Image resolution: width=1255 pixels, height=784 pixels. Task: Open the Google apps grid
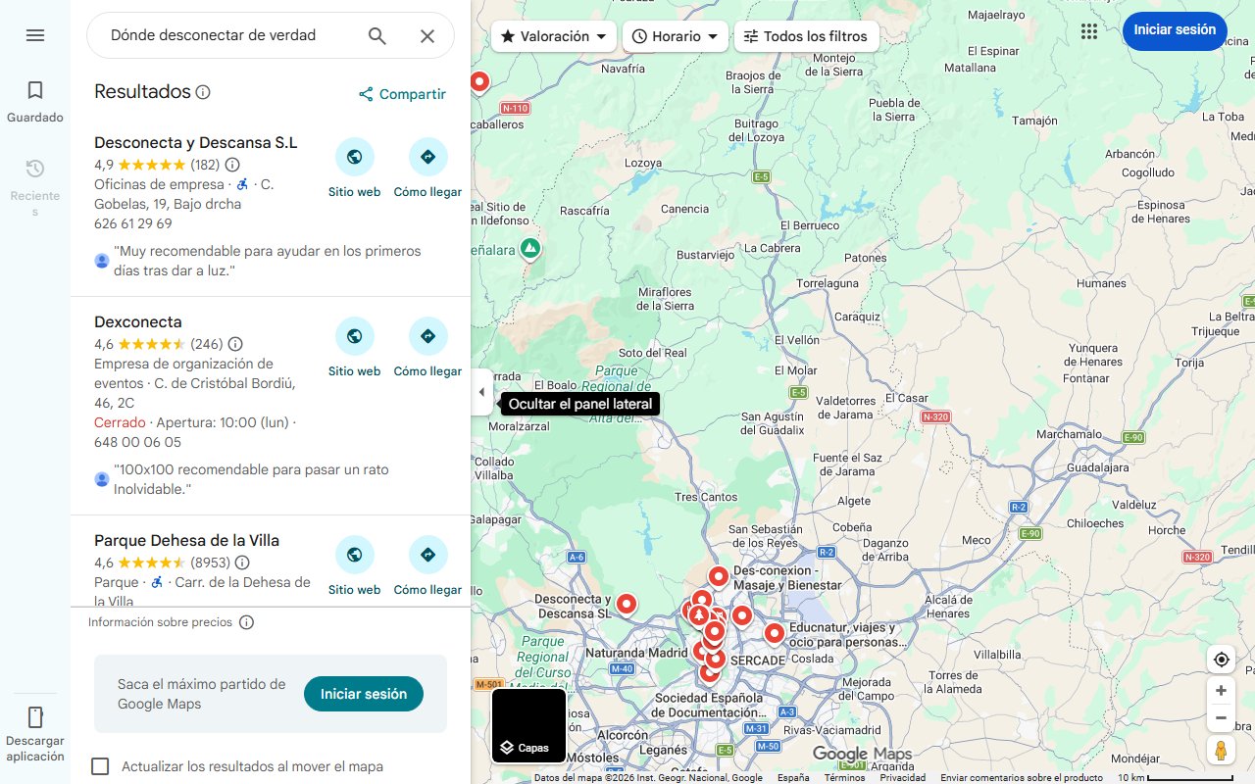[x=1088, y=30]
